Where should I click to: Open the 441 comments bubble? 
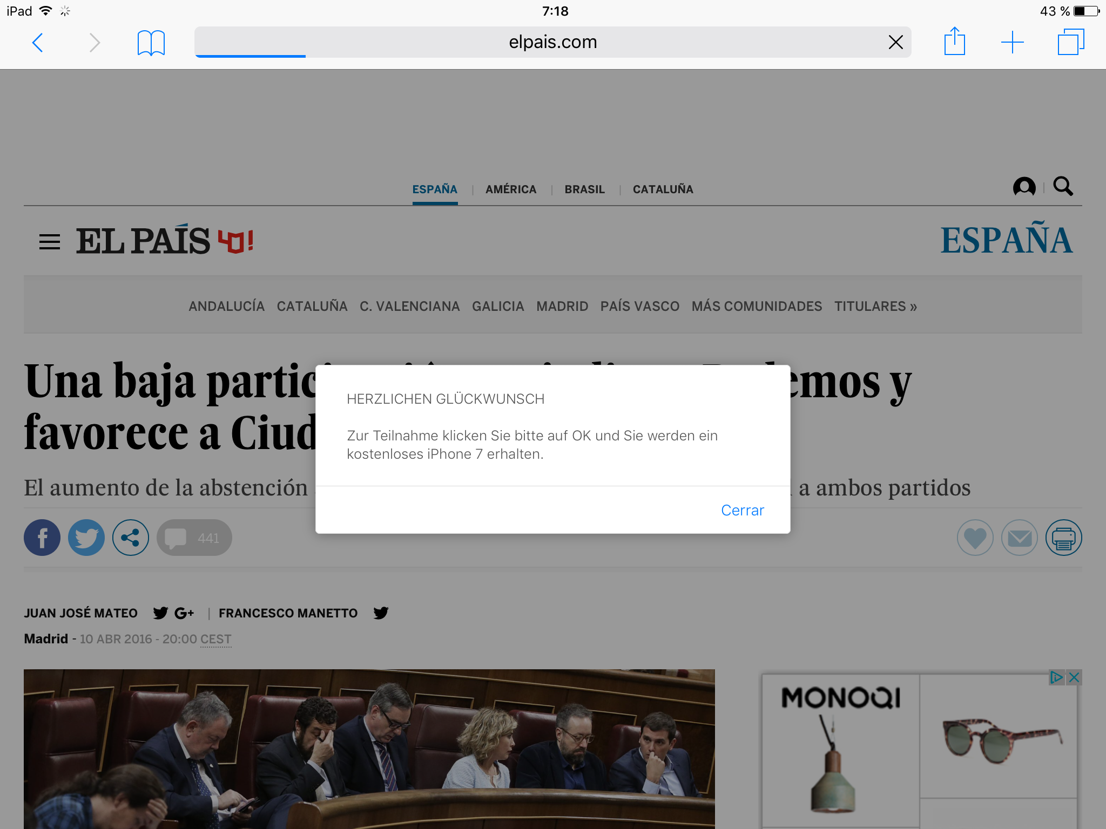pyautogui.click(x=194, y=538)
